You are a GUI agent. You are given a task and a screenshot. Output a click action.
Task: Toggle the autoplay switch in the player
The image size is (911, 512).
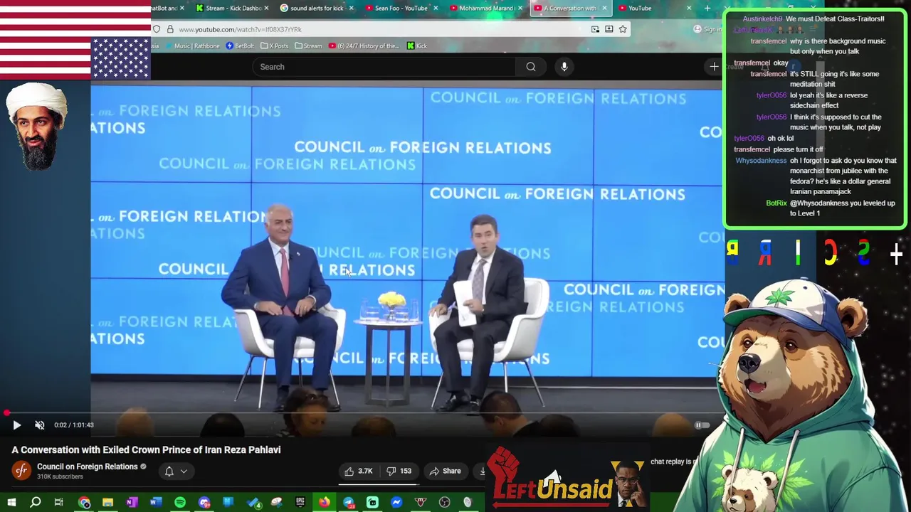click(x=701, y=425)
